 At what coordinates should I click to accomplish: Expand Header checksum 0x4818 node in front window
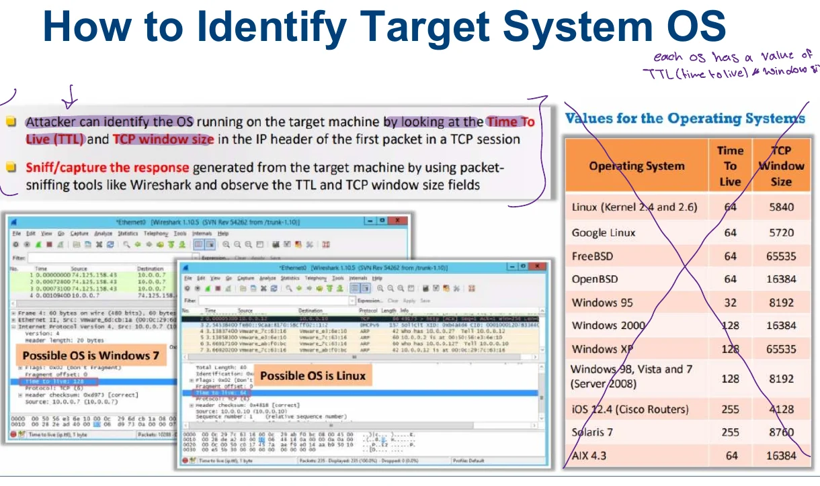tap(192, 405)
